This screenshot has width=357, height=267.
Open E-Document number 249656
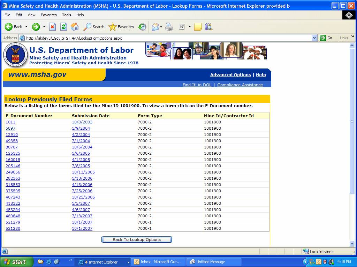[x=13, y=172]
